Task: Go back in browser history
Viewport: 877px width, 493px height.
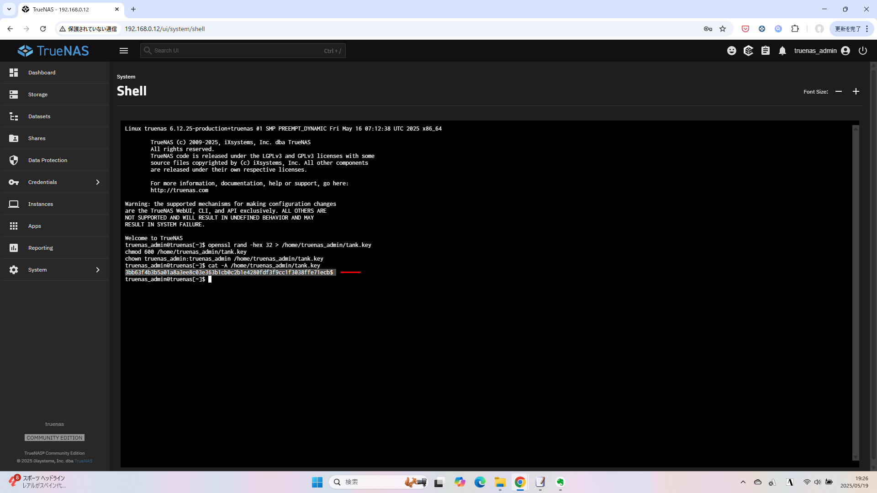Action: coord(10,29)
